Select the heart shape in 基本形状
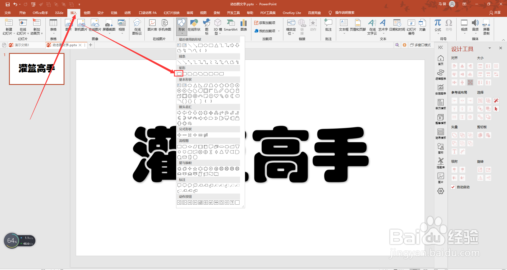 pos(216,96)
